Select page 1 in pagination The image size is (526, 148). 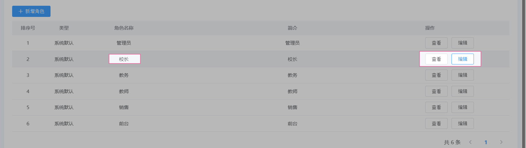coord(486,142)
